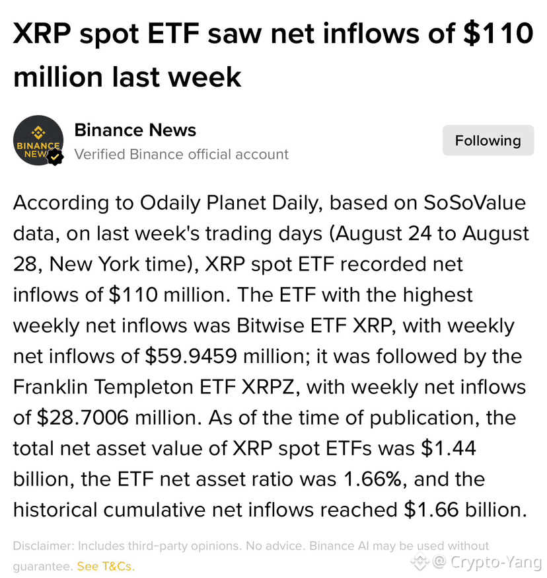Open the See T&Cs link
Viewport: 547px width, 578px height.
[x=105, y=566]
